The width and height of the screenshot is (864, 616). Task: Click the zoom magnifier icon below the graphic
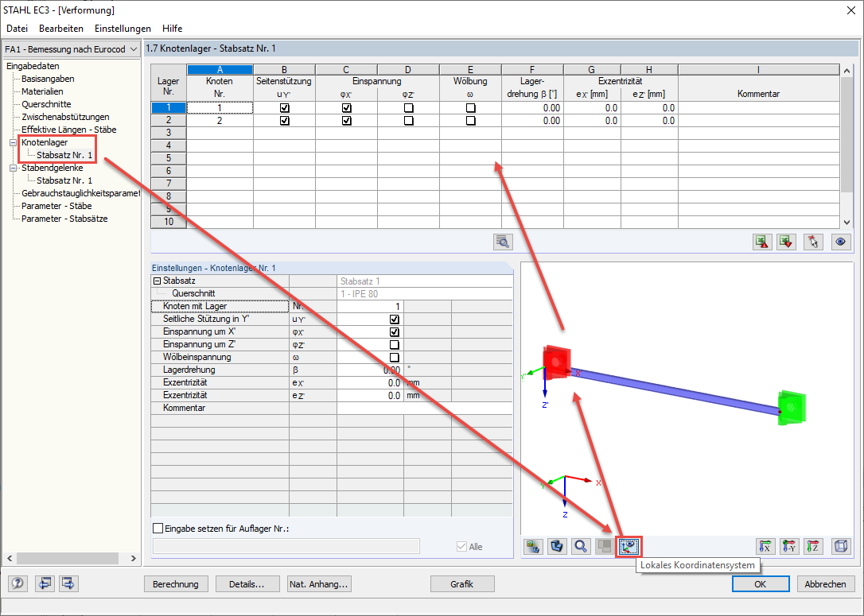coord(581,547)
